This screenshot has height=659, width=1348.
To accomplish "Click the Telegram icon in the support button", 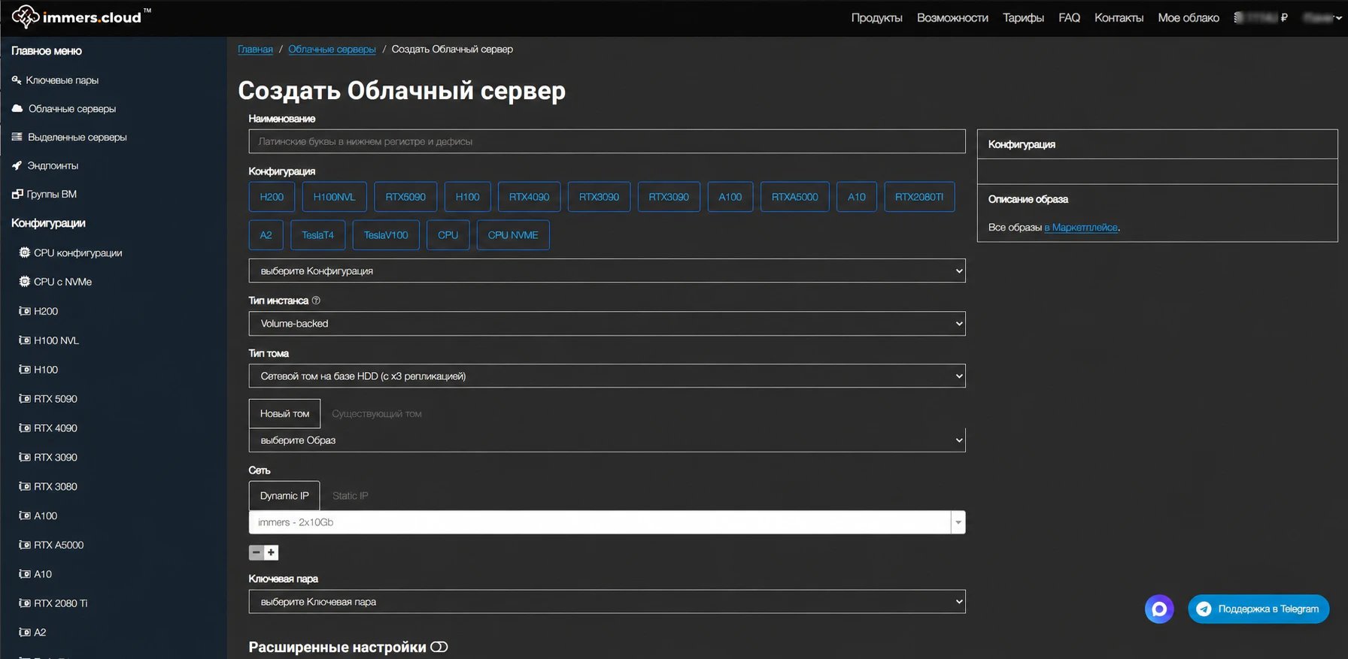I will (x=1204, y=609).
